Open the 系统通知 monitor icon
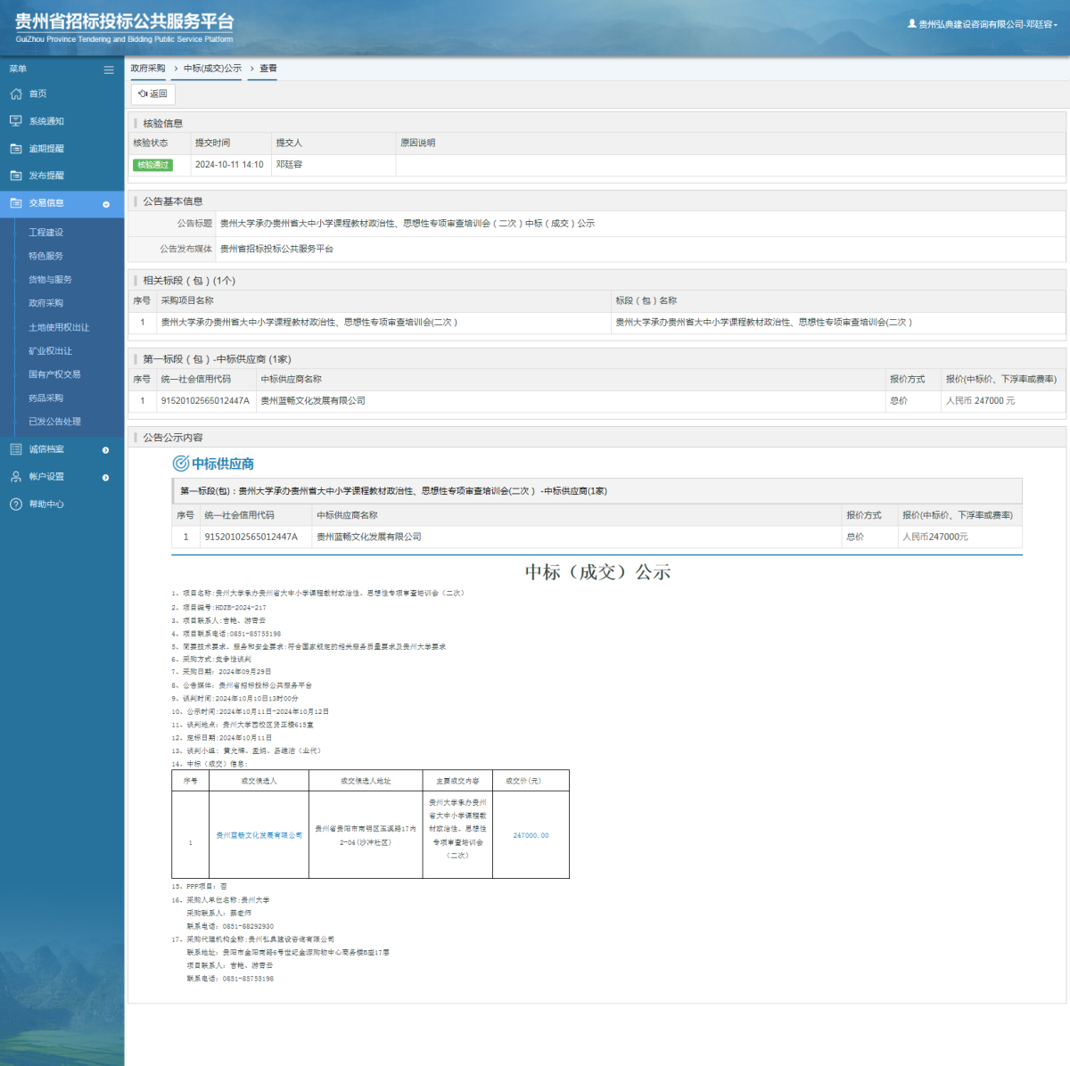Viewport: 1070px width, 1066px height. 15,121
